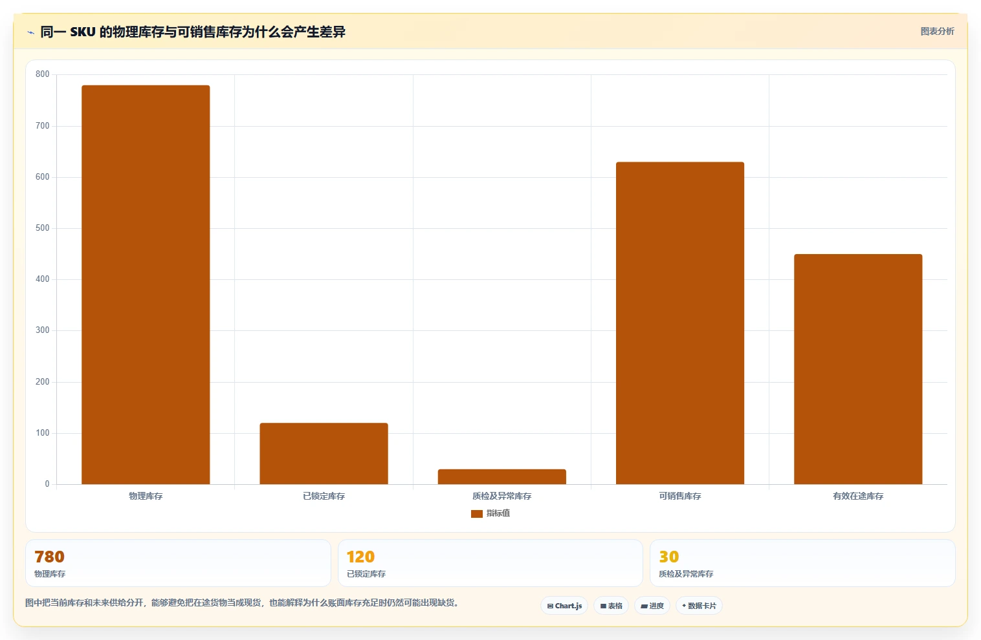Click the 有效在途库存 x-axis label
Screen dimensions: 981x640
coord(858,496)
